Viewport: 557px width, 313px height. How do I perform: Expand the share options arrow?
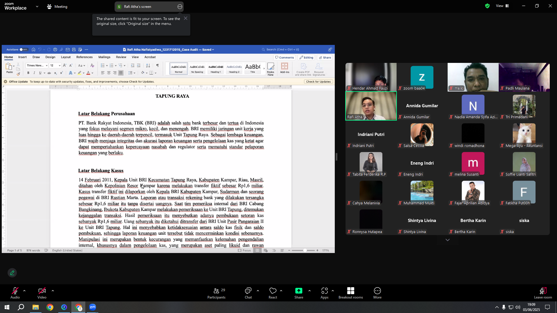pyautogui.click(x=309, y=291)
